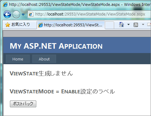The image size is (151, 116).
Task: Expand the feeds dropdown arrow
Action: pyautogui.click(x=143, y=25)
